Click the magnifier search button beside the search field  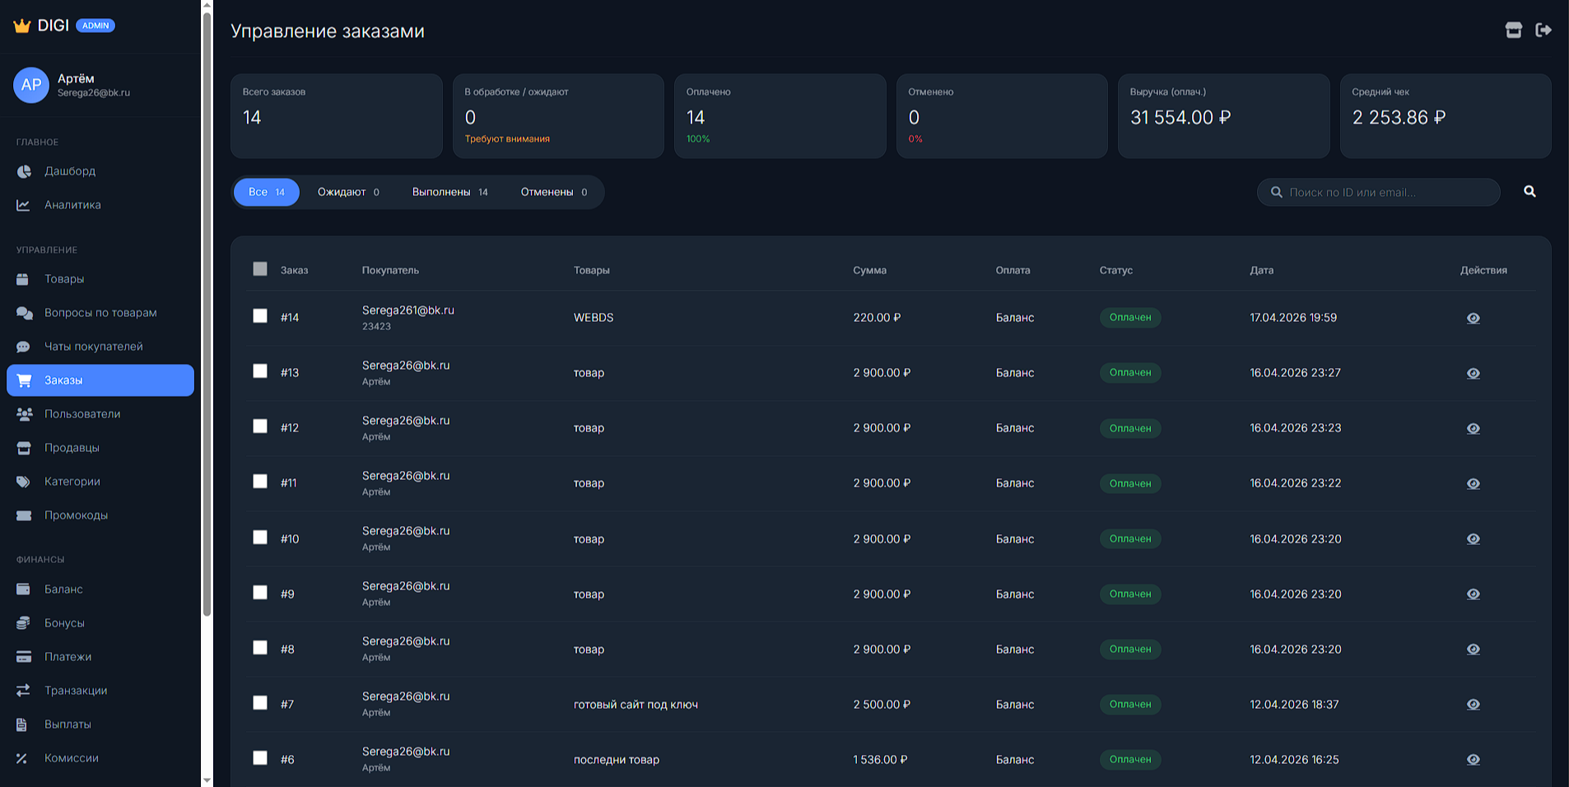click(x=1529, y=192)
